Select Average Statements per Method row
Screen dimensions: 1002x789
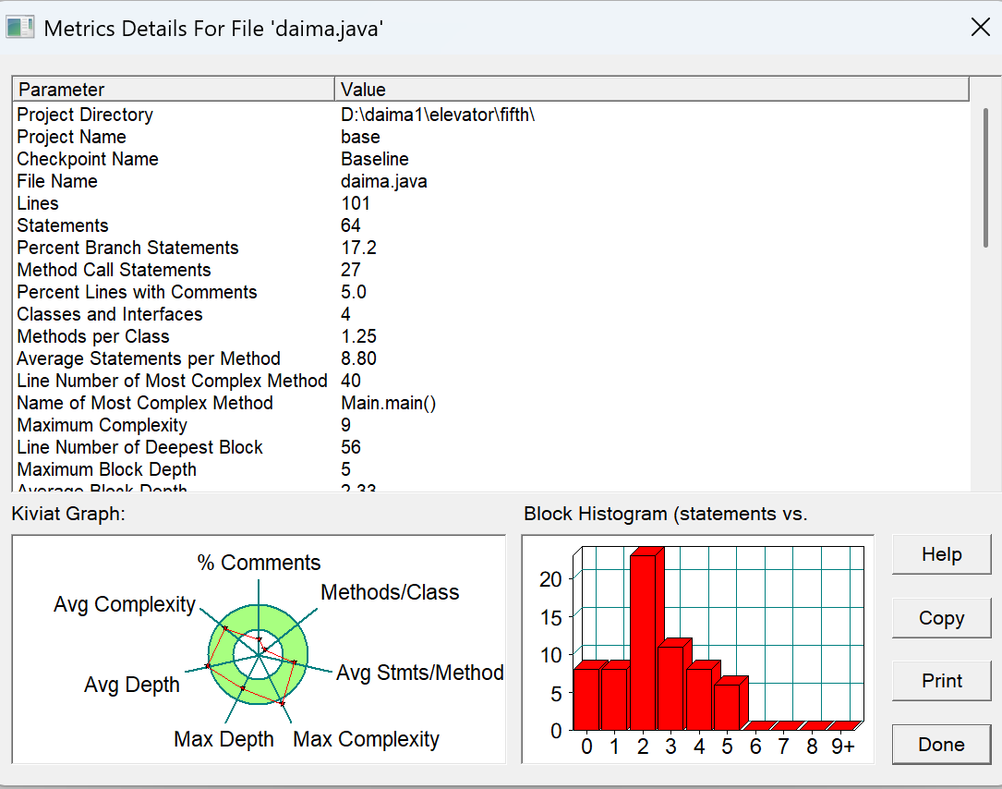(x=490, y=358)
